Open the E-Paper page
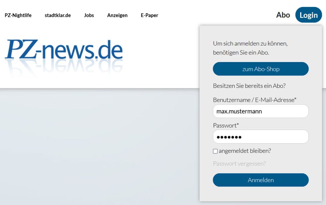326x205 pixels. pos(149,15)
